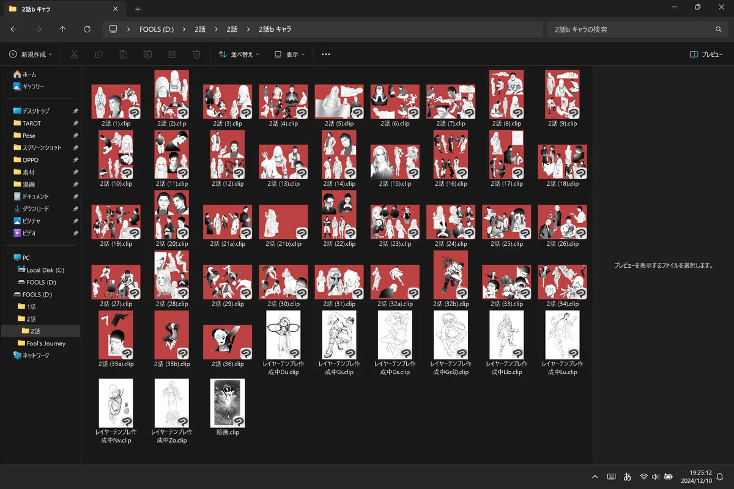Click the search magnifier icon

719,29
